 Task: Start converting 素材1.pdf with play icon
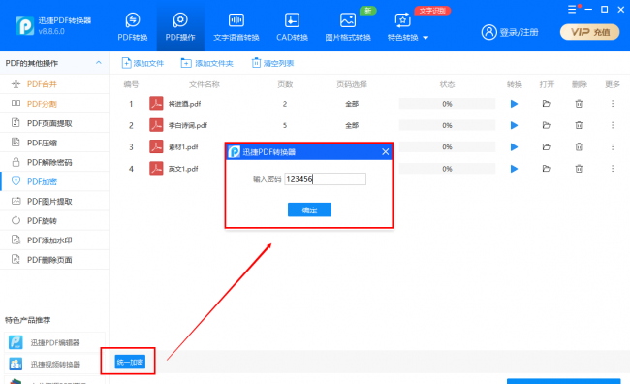click(514, 146)
